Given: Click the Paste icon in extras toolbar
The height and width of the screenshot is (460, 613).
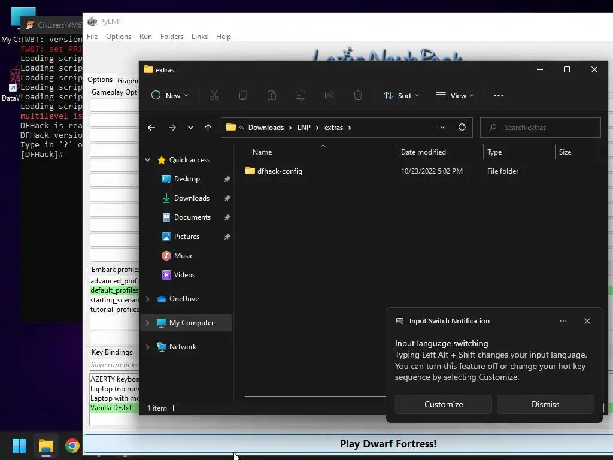Looking at the screenshot, I should tap(272, 95).
